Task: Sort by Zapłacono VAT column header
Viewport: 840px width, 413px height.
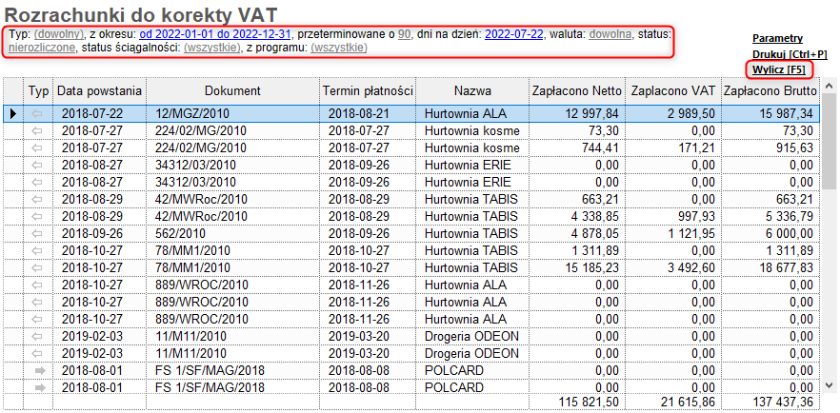Action: coord(672,91)
